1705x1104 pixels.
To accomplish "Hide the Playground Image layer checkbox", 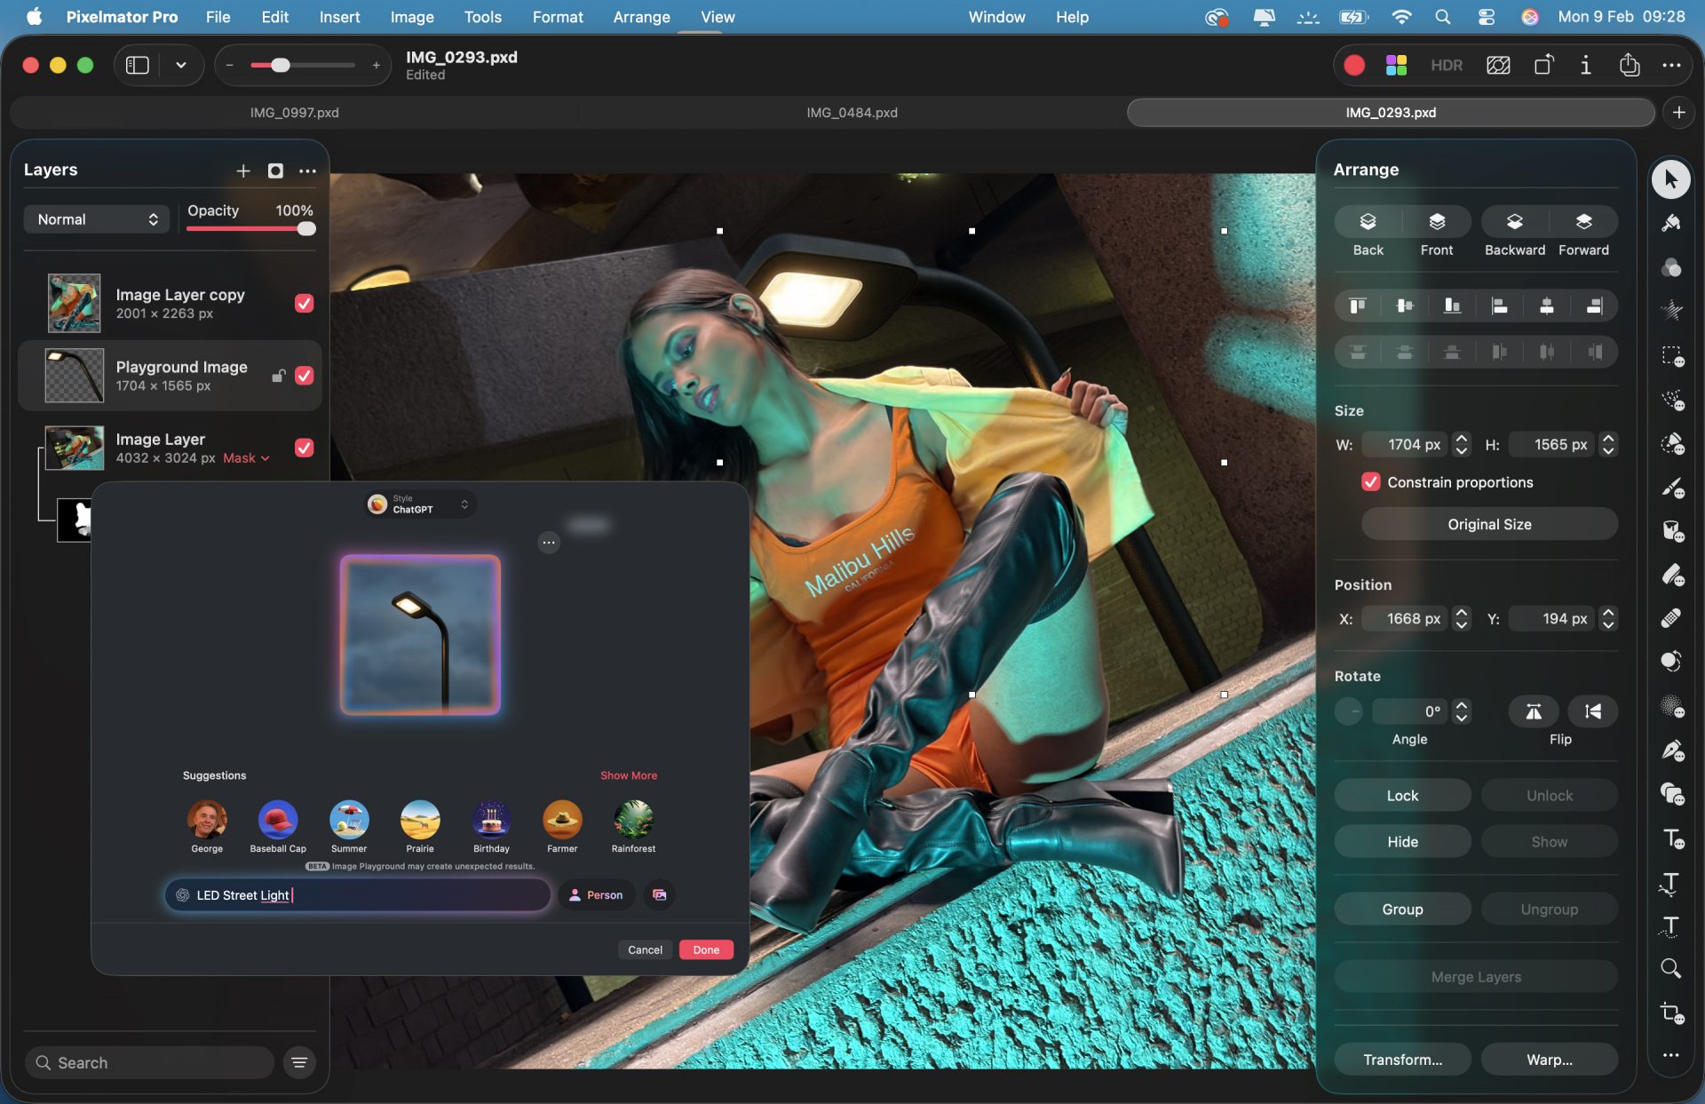I will [305, 376].
